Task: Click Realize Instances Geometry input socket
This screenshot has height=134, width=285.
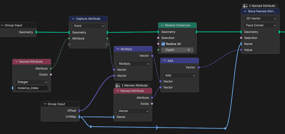Action: 158,32
